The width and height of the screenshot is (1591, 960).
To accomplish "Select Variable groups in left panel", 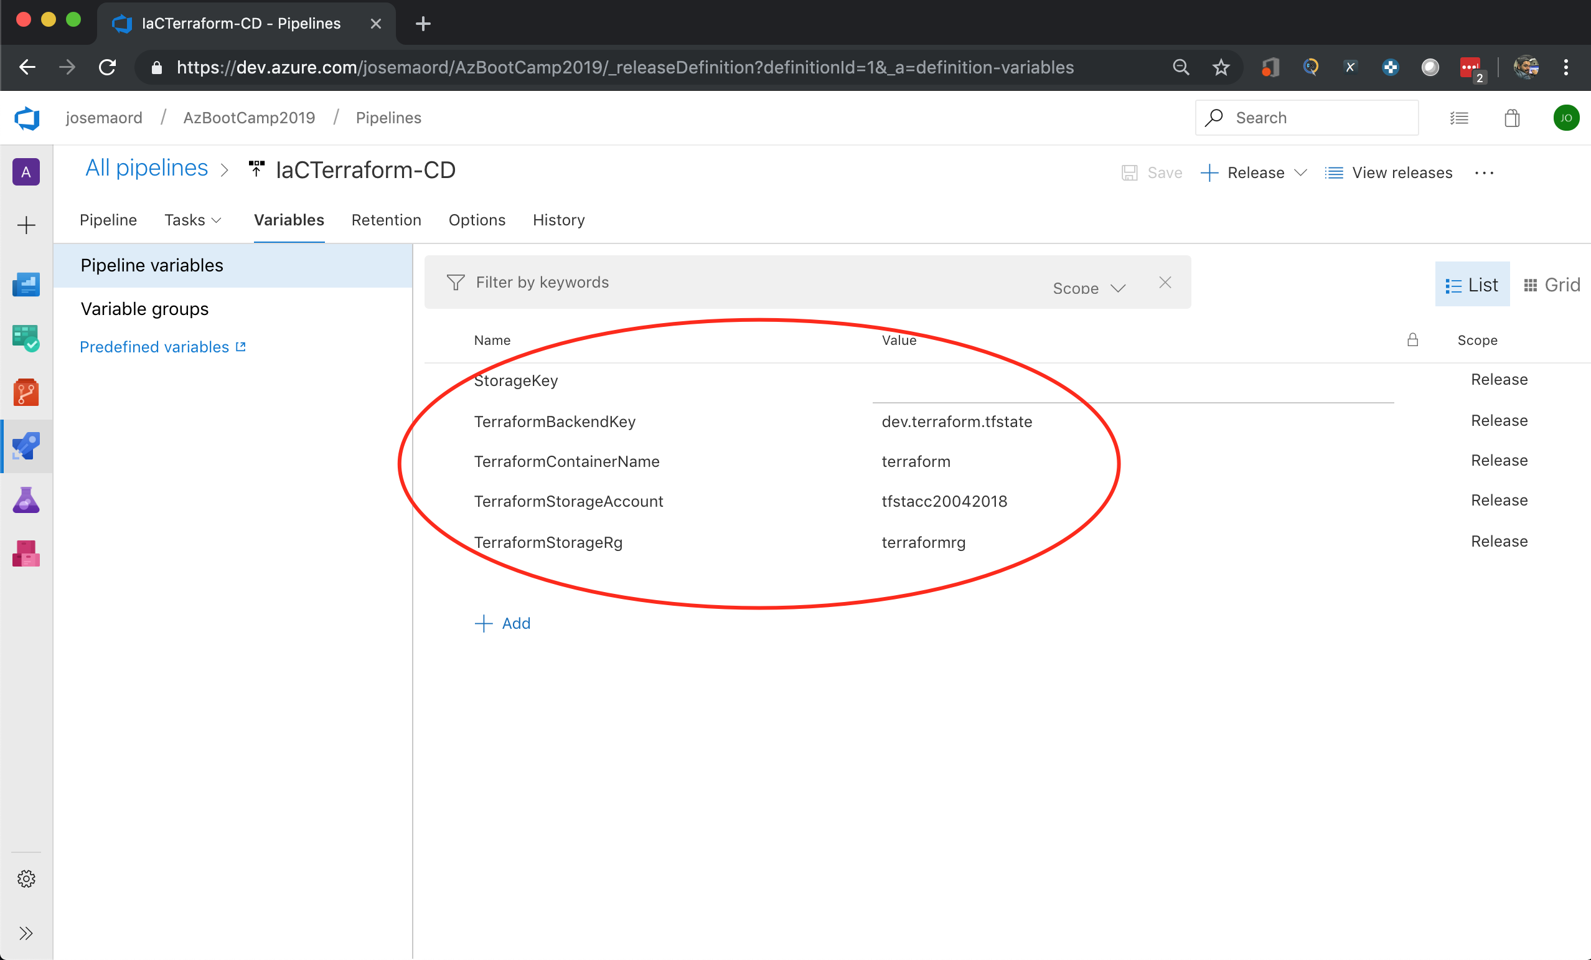I will pyautogui.click(x=144, y=309).
